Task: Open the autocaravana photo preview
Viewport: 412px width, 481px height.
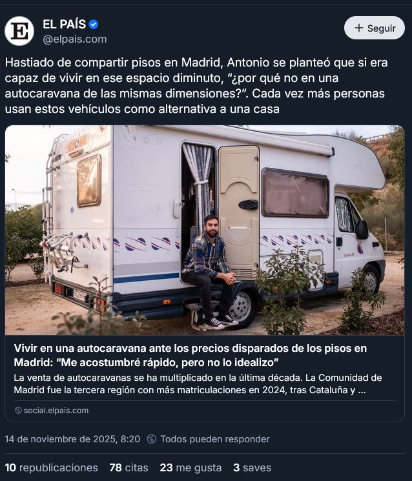Action: pyautogui.click(x=205, y=230)
